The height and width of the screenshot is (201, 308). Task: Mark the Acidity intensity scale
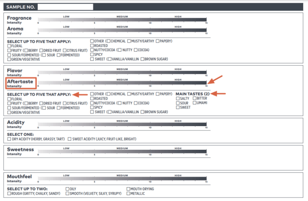click(122, 123)
